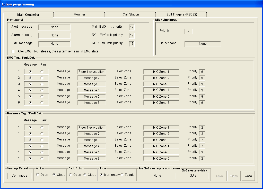Select Fault radio for Business Zone-1 row
Image resolution: width=263 pixels, height=189 pixels.
(x=42, y=128)
